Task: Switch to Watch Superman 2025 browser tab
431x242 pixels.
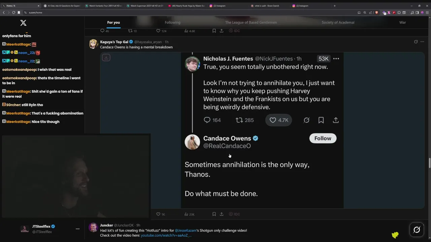Action: click(x=145, y=6)
